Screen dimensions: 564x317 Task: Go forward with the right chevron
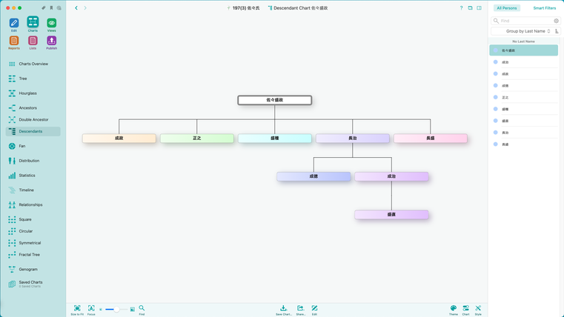coord(85,8)
